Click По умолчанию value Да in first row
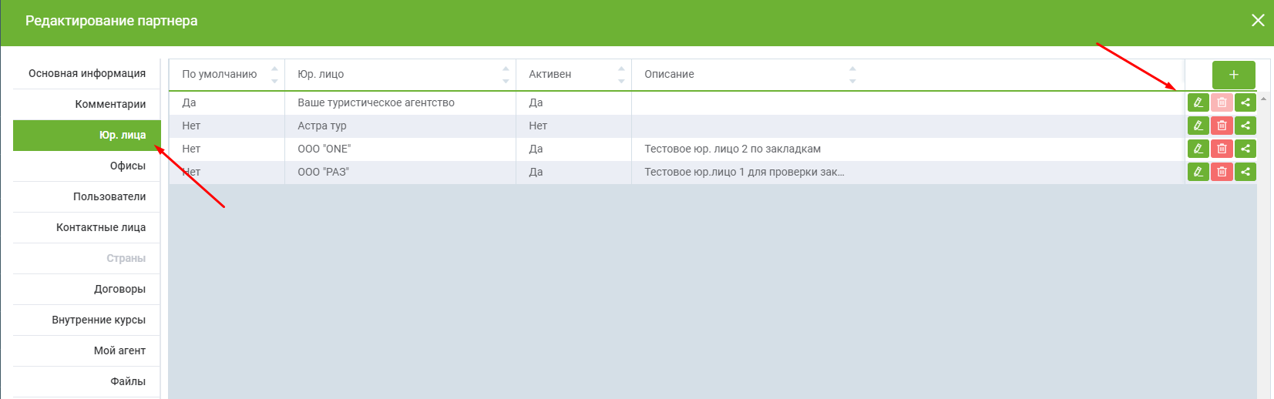Image resolution: width=1274 pixels, height=399 pixels. tap(189, 102)
